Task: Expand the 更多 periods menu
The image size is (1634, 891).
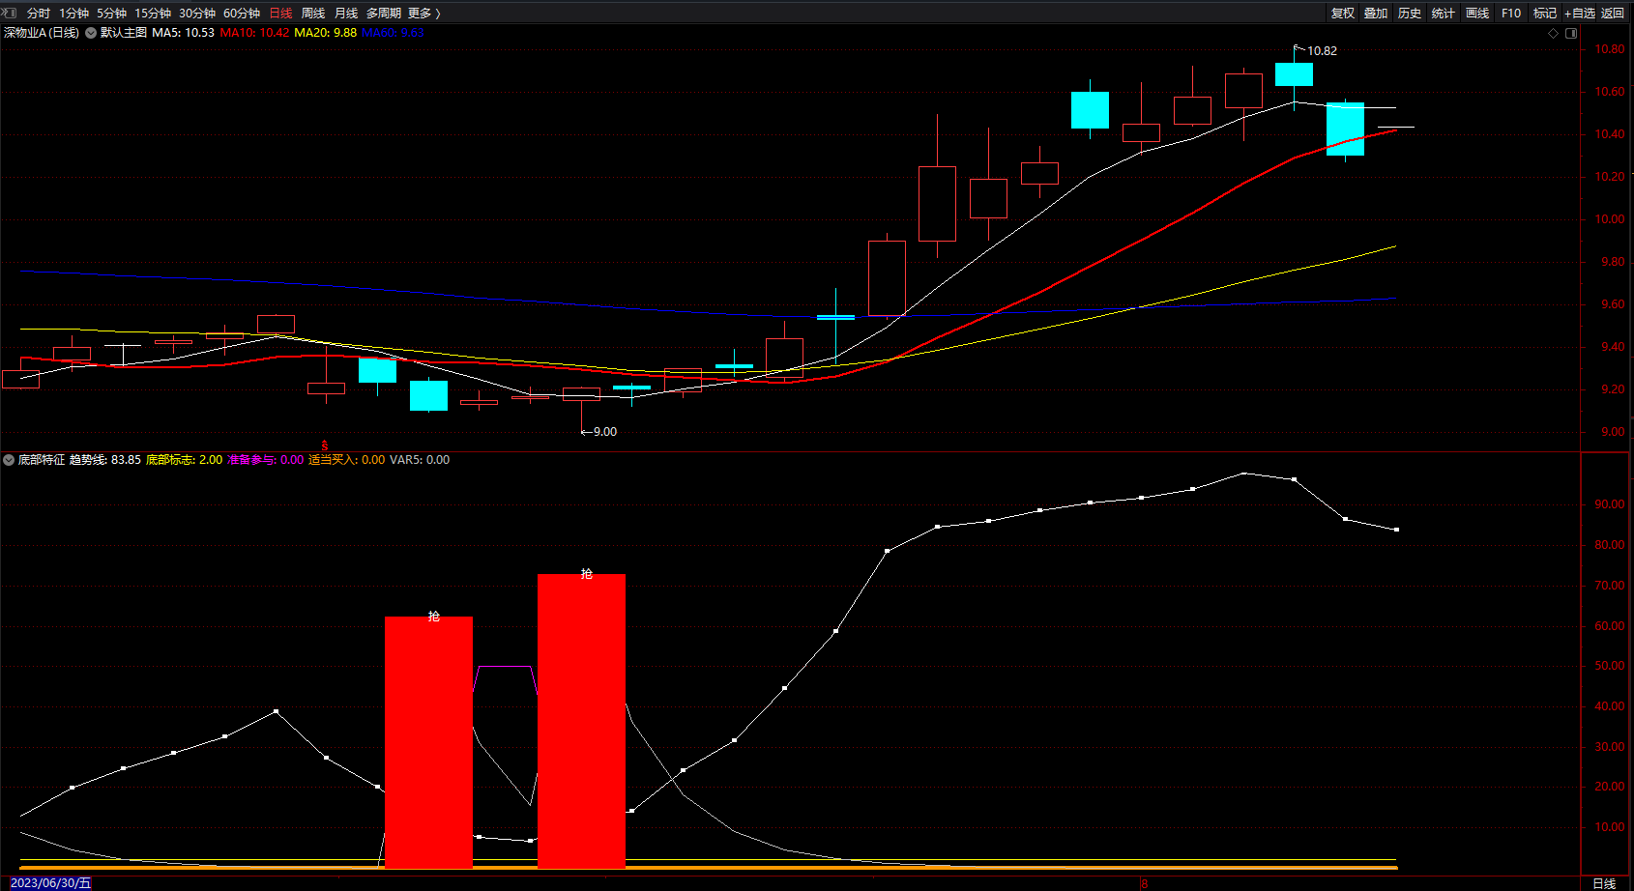Action: (423, 14)
